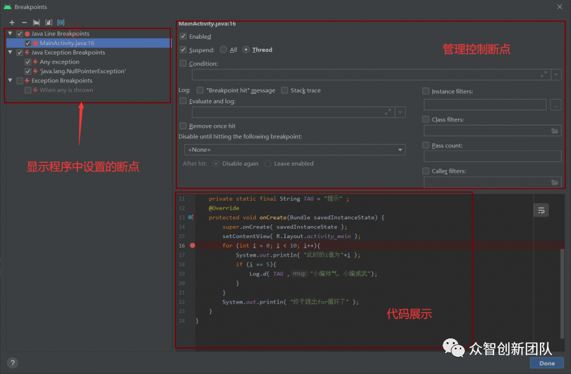Enable the Pass count checkbox
The width and height of the screenshot is (571, 374).
click(x=426, y=145)
